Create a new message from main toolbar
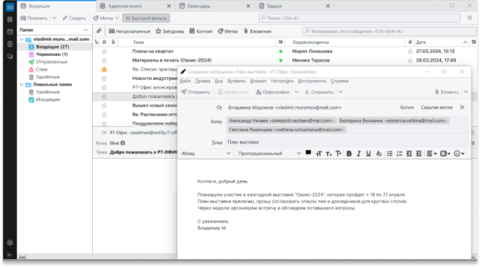 [74, 18]
